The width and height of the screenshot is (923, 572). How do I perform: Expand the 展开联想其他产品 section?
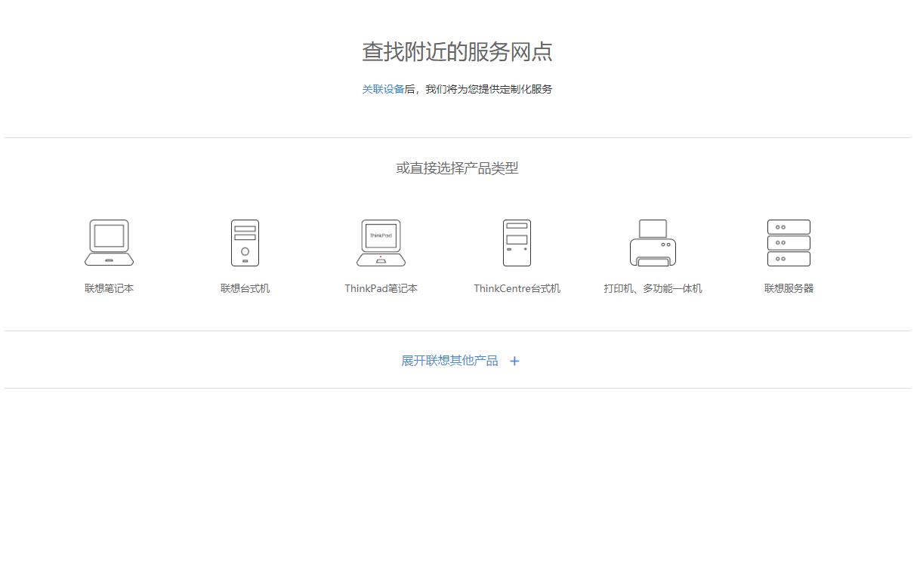(x=450, y=361)
